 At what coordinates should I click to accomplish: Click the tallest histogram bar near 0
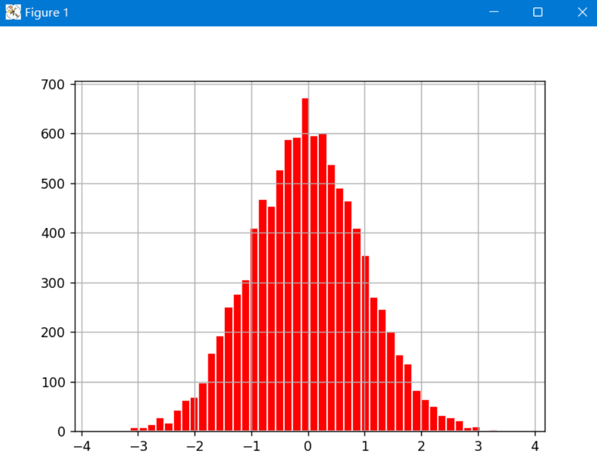305,264
